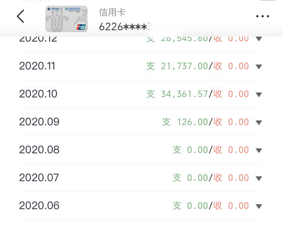The width and height of the screenshot is (283, 225).
Task: Tap the back arrow icon
Action: pyautogui.click(x=20, y=16)
